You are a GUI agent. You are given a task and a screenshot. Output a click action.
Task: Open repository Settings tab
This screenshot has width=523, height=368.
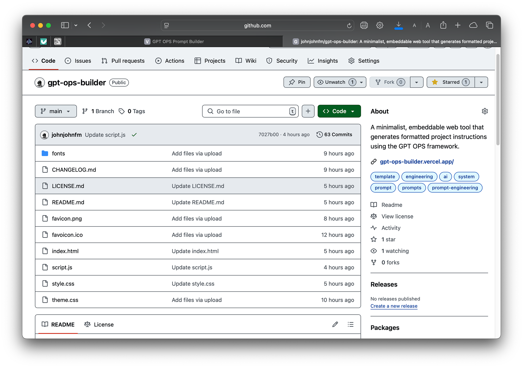(364, 61)
